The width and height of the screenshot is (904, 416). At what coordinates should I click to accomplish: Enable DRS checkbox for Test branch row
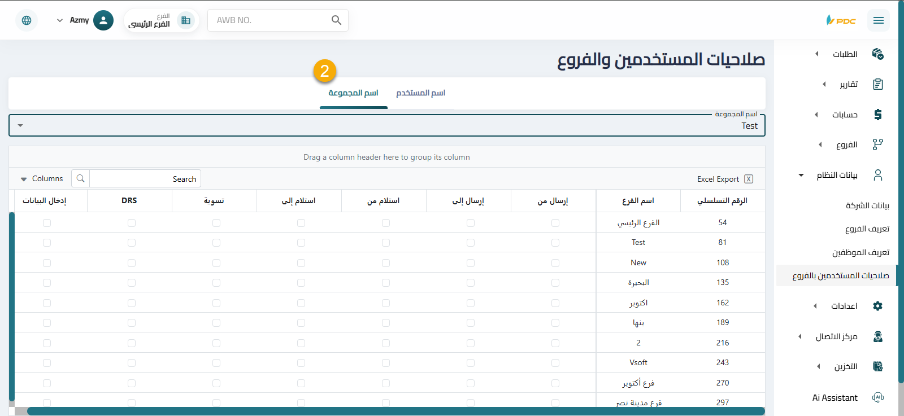point(132,243)
